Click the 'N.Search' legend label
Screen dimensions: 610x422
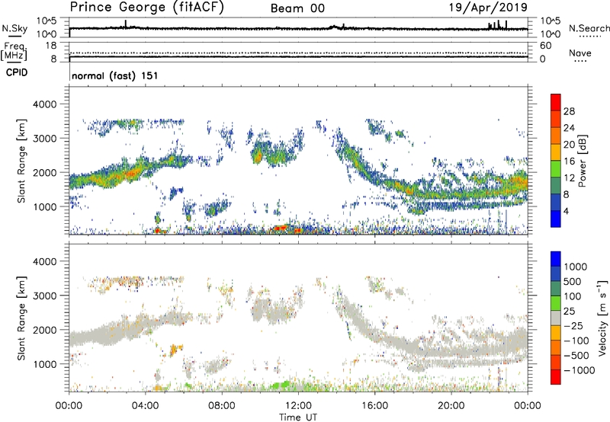pyautogui.click(x=589, y=28)
